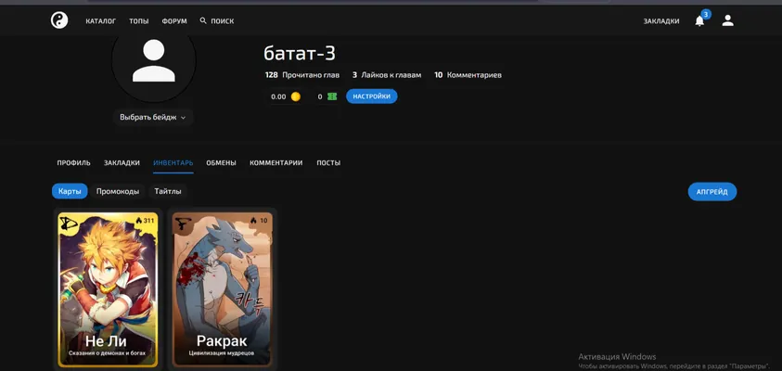Open the Каталог menu

click(x=101, y=21)
